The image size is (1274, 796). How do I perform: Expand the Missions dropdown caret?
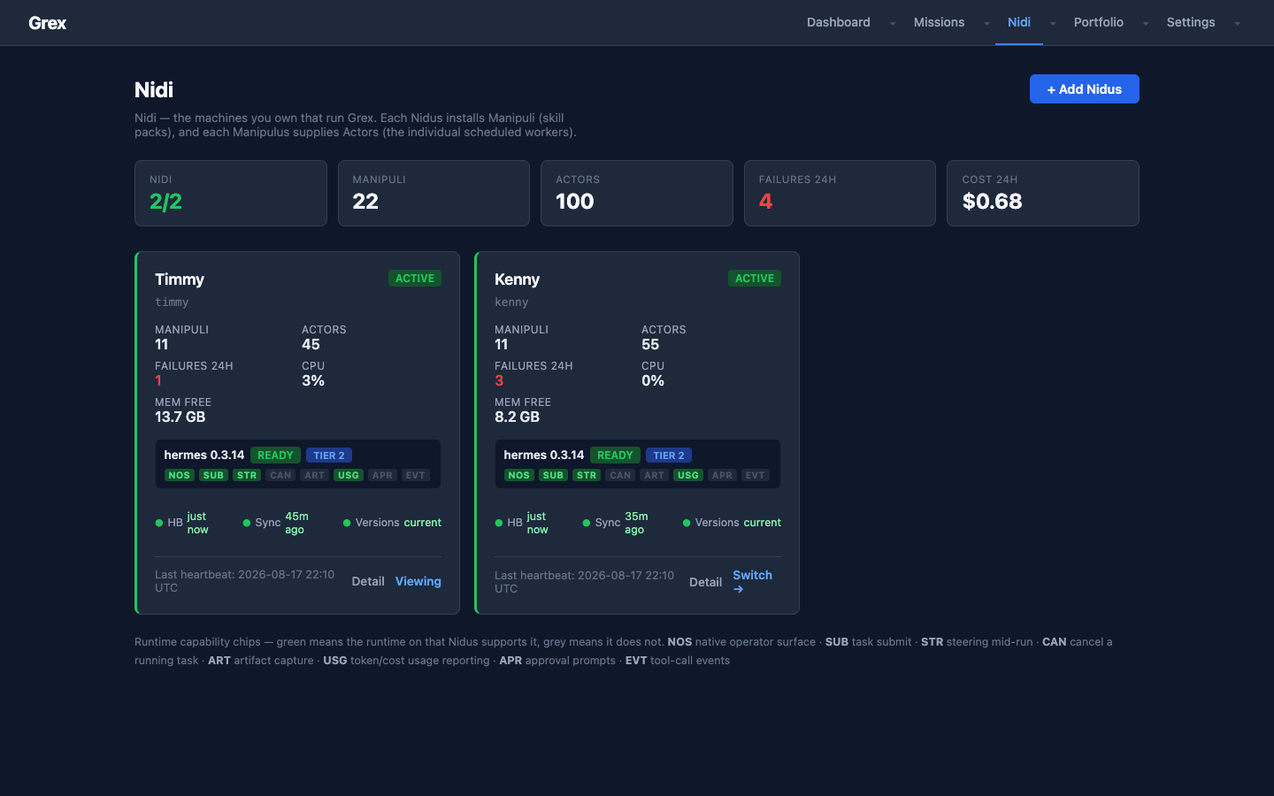(986, 24)
